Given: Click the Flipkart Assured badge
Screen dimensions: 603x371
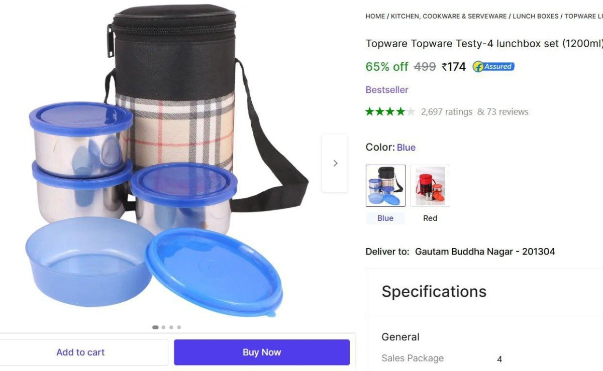Looking at the screenshot, I should [493, 66].
